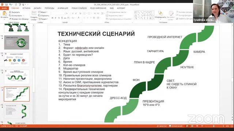This screenshot has height=131, width=234.
Task: Switch to the Переходы tab
Action: [49, 8]
